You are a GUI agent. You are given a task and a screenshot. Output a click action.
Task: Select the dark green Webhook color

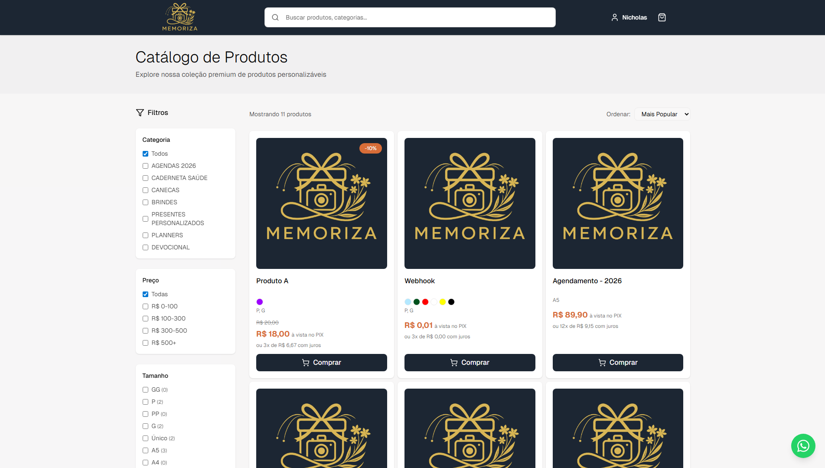point(417,302)
